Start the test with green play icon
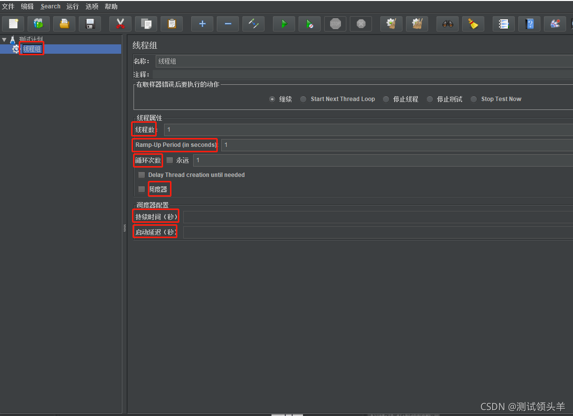Image resolution: width=573 pixels, height=416 pixels. (x=284, y=24)
